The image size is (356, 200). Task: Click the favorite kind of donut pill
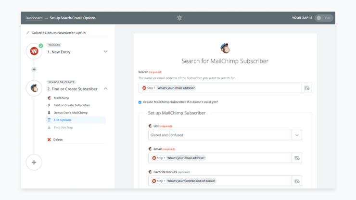[184, 181]
